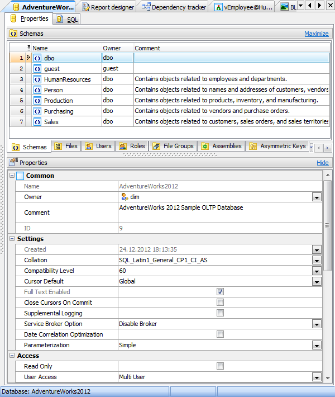Enable the Close Cursors On Commit checkbox
Viewport: 335px width, 397px height.
click(x=220, y=303)
